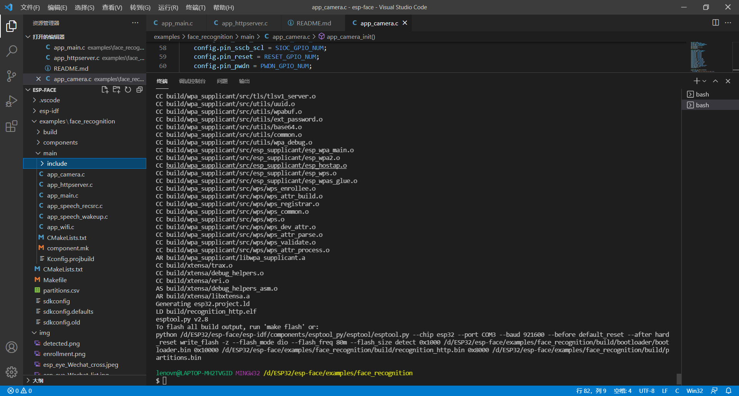
Task: Open editor more actions menu
Action: click(728, 23)
